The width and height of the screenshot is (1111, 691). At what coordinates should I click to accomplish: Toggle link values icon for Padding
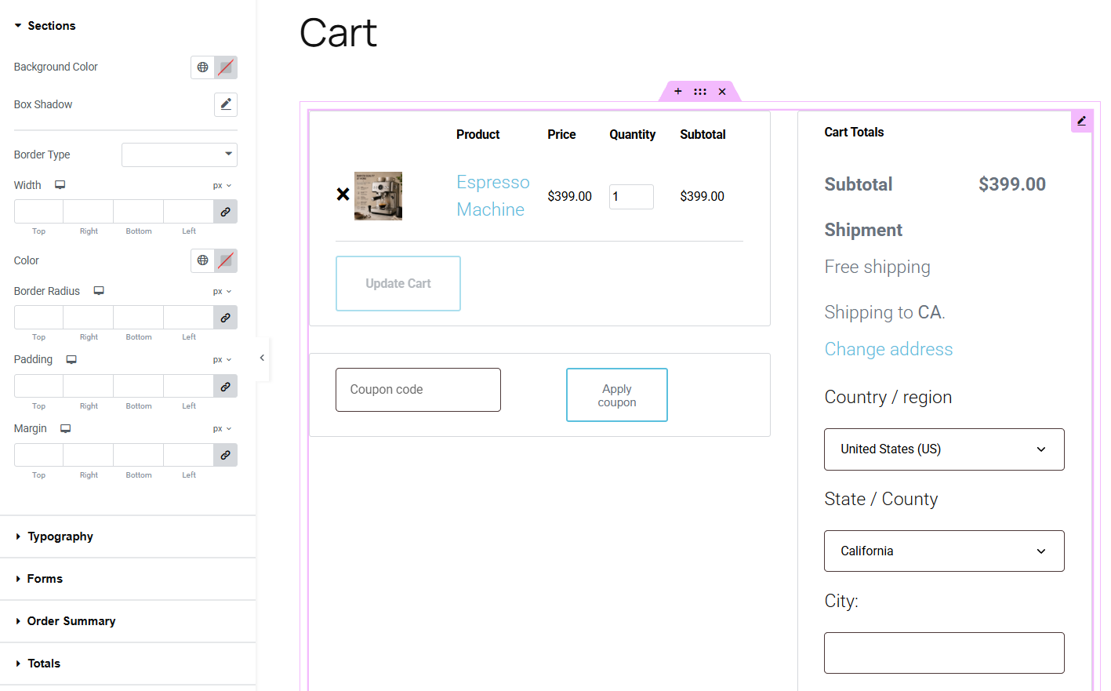click(x=226, y=387)
